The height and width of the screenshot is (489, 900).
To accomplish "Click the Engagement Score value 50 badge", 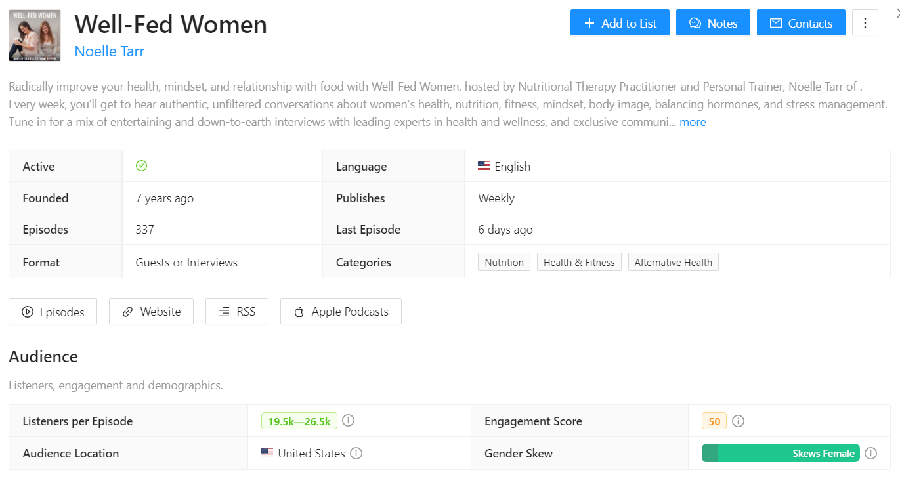I will [714, 421].
